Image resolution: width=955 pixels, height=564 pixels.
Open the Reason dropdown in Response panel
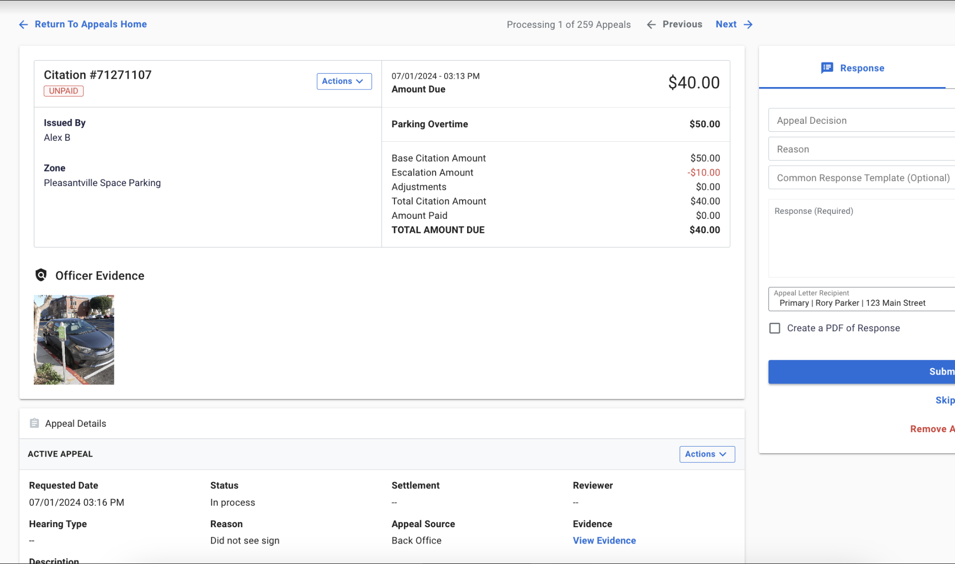click(861, 149)
